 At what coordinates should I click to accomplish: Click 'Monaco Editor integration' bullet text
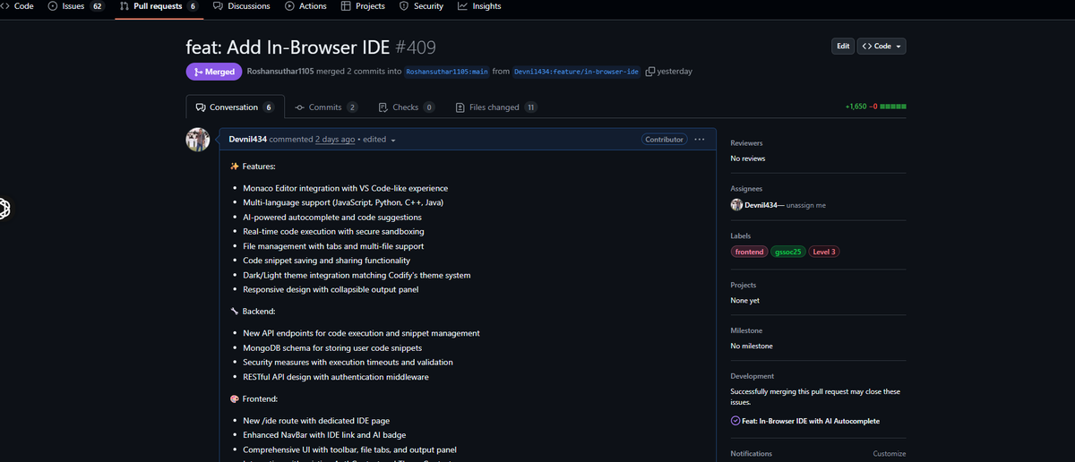(345, 188)
